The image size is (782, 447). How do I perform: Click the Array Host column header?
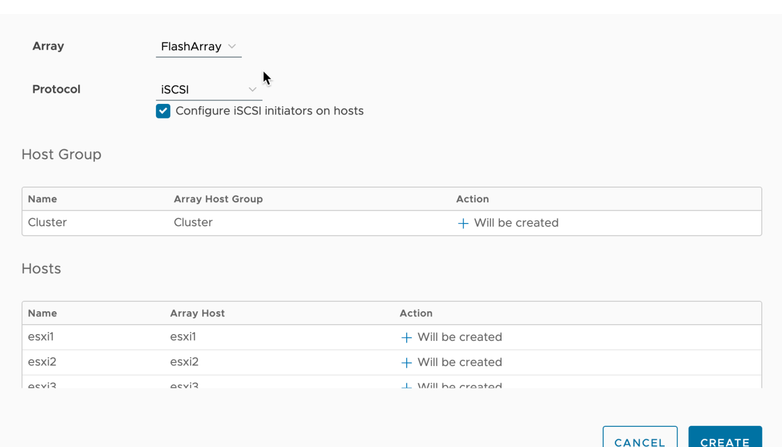(197, 313)
